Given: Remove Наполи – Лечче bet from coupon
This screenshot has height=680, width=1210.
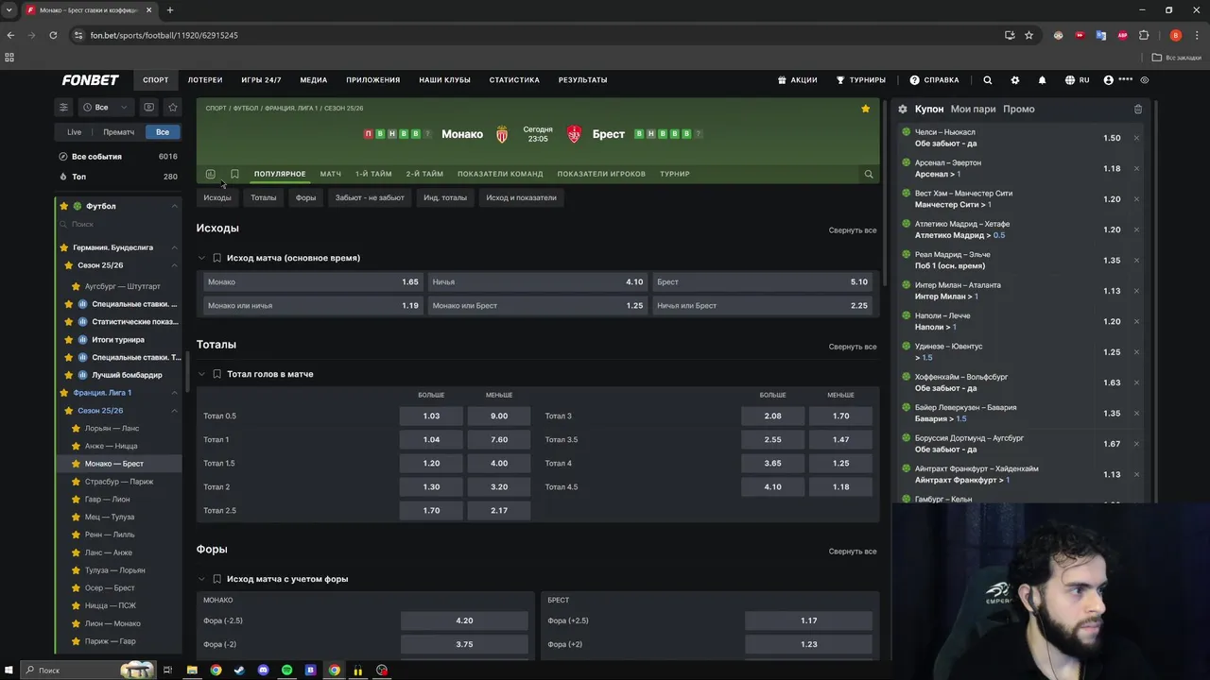Looking at the screenshot, I should 1136,321.
